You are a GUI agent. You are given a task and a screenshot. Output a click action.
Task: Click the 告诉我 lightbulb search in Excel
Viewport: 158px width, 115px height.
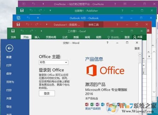114,37
